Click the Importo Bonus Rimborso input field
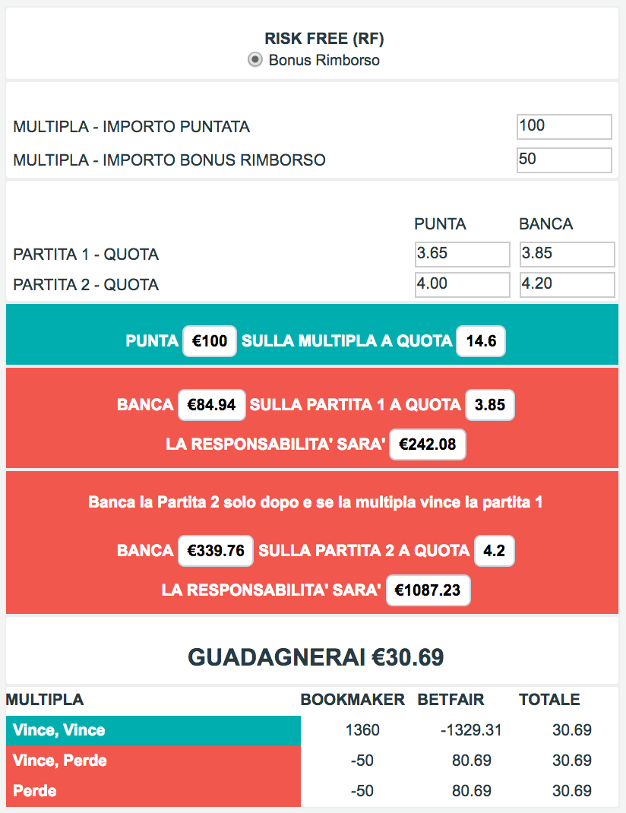 [563, 160]
